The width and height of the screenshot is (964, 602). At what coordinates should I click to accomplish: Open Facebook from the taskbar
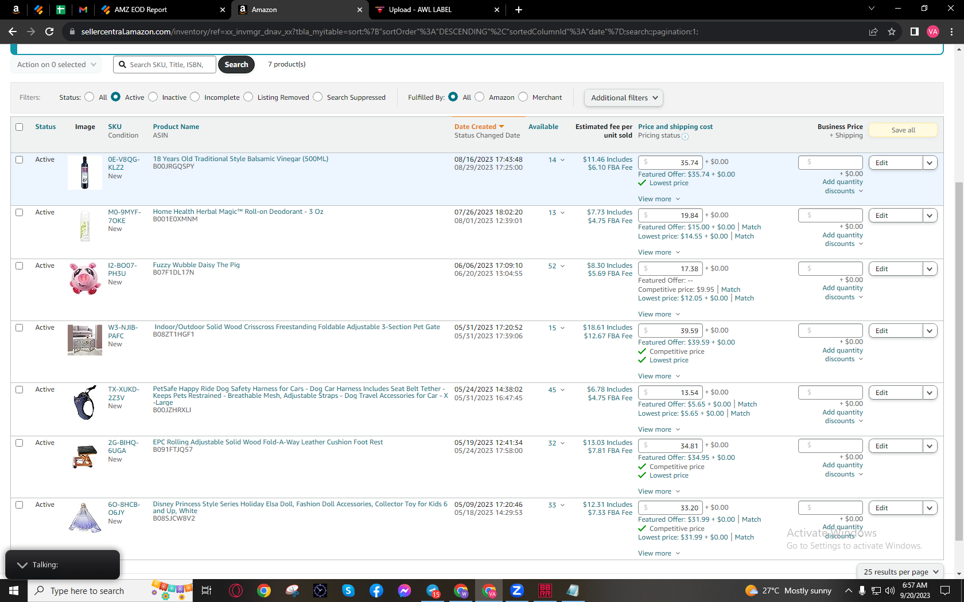(x=376, y=591)
